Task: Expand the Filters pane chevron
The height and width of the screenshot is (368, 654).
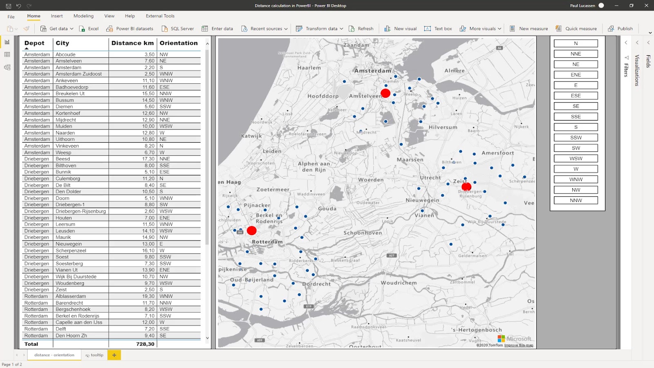Action: (626, 43)
